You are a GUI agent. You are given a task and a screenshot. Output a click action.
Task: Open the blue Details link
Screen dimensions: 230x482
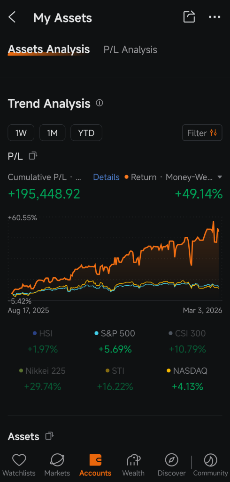point(106,177)
